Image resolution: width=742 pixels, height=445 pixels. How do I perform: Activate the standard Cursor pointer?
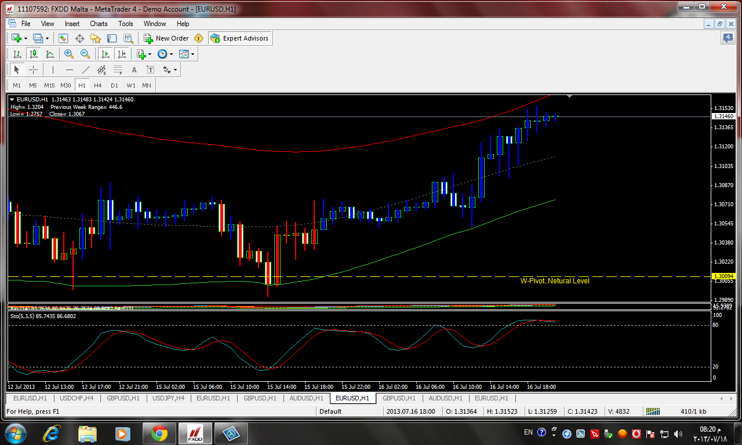click(x=17, y=70)
